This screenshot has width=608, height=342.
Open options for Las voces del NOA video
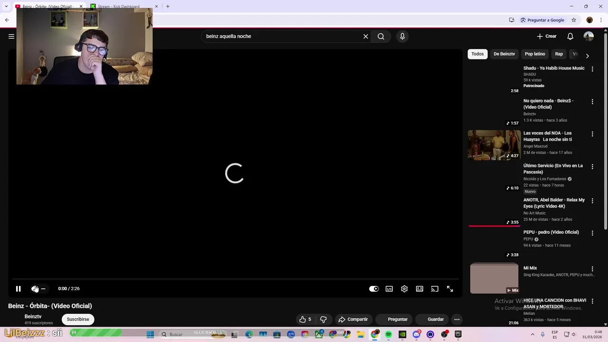592,134
